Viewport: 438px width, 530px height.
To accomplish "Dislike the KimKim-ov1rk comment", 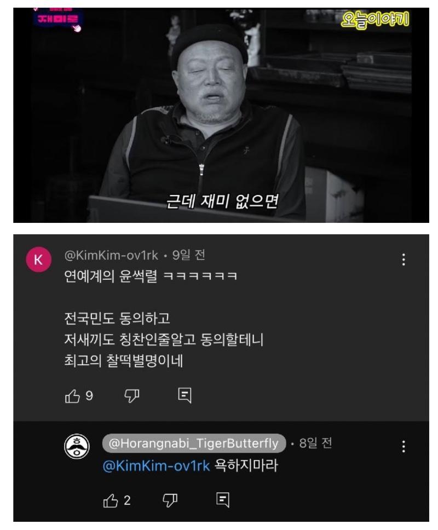I will 131,396.
